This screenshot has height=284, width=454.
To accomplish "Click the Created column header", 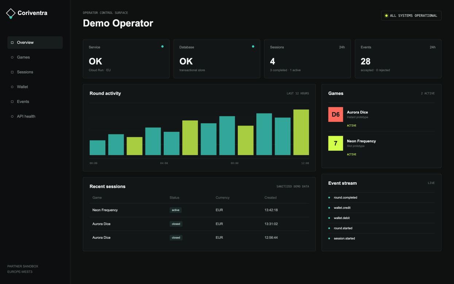I will tap(271, 197).
